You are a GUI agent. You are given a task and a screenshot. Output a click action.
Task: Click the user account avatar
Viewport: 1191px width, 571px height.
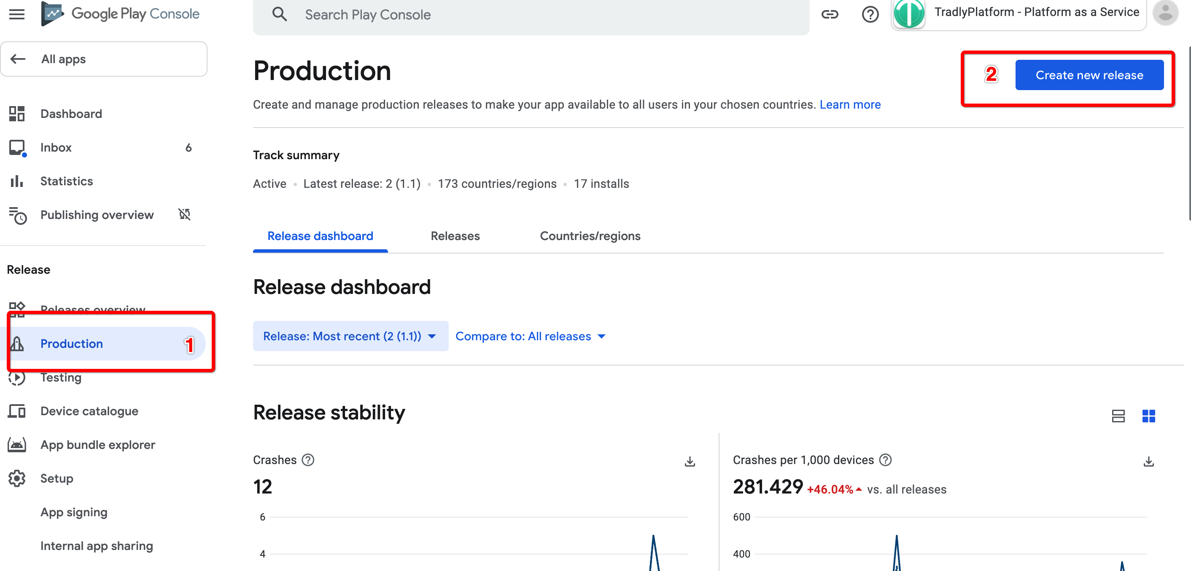[x=1165, y=13]
